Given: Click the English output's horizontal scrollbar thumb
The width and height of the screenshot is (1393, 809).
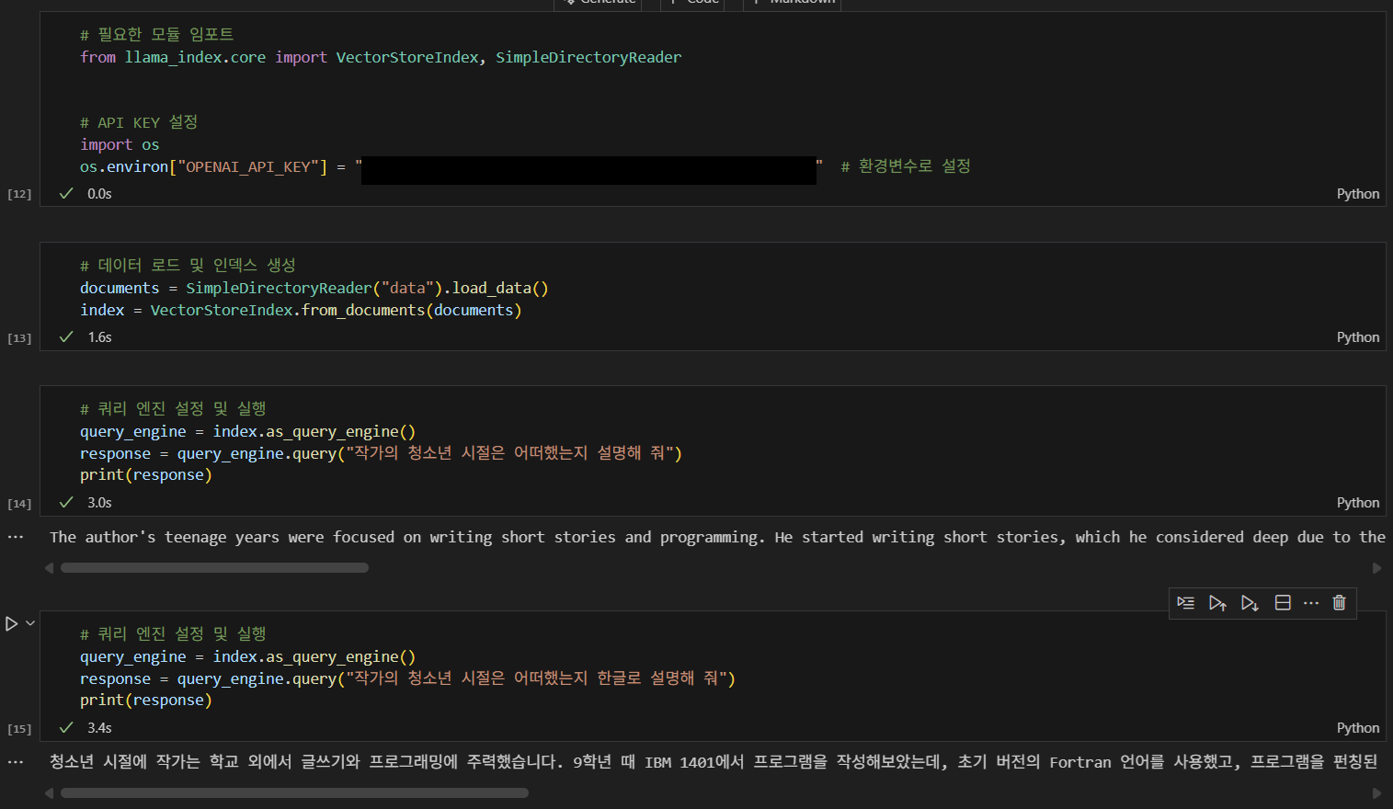Looking at the screenshot, I should [x=214, y=568].
